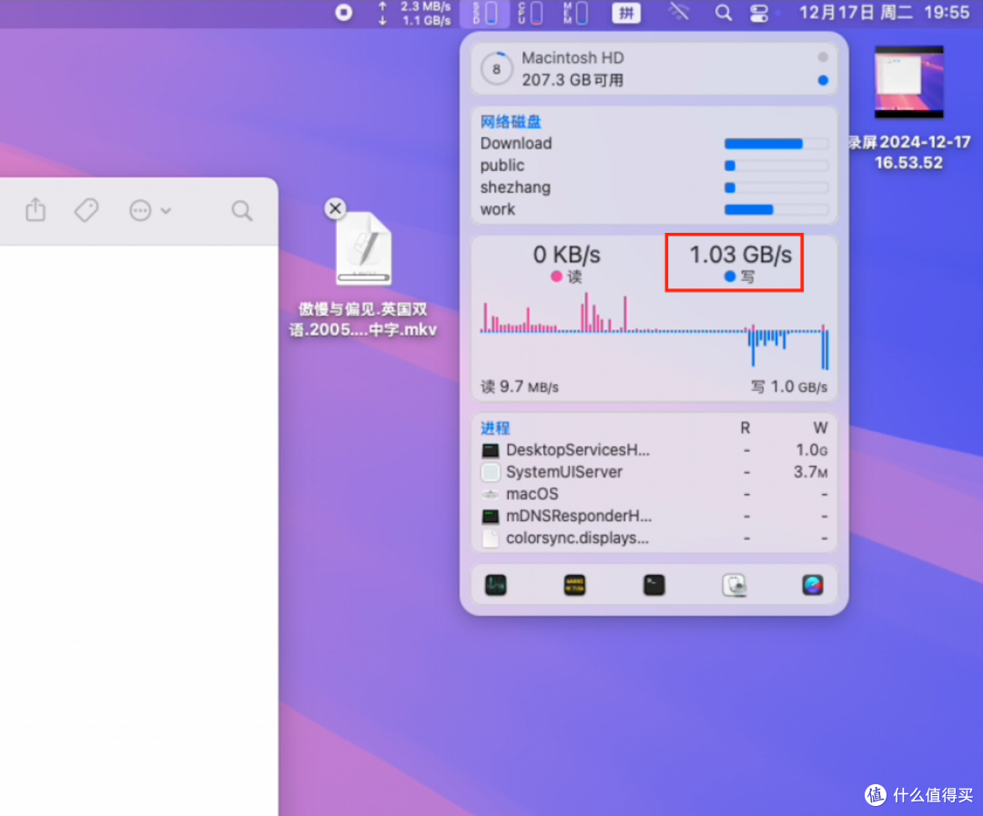Click the R read column header

pyautogui.click(x=745, y=428)
